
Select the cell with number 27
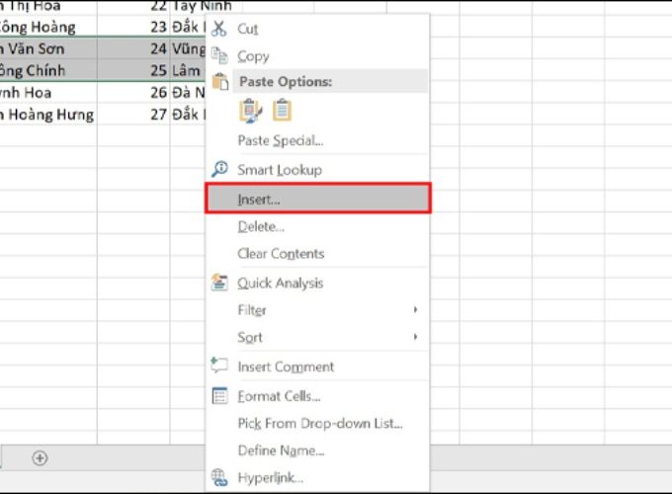point(133,115)
